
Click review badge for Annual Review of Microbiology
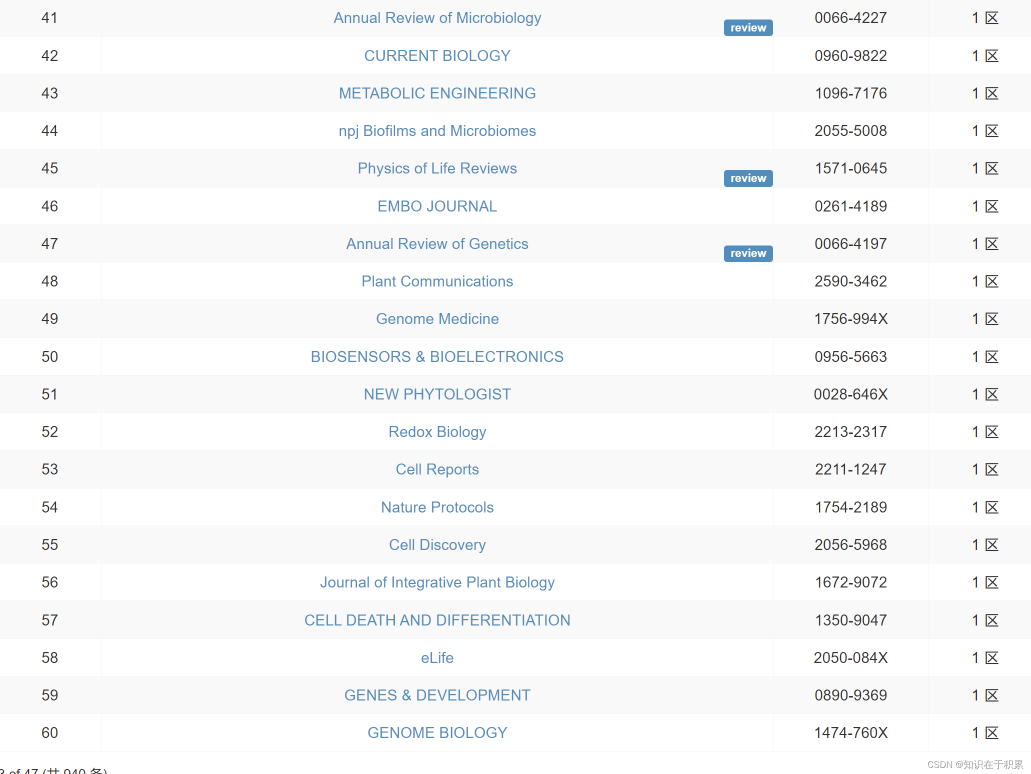[x=748, y=28]
